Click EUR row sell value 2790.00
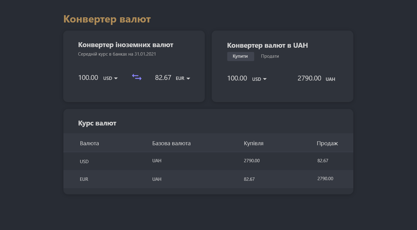This screenshot has height=230, width=417. pyautogui.click(x=325, y=179)
